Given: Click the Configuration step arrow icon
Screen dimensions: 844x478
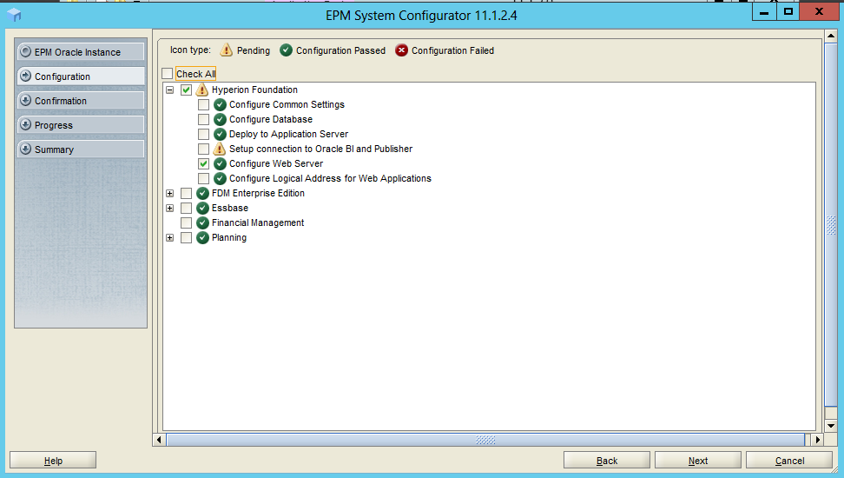Looking at the screenshot, I should [x=25, y=76].
